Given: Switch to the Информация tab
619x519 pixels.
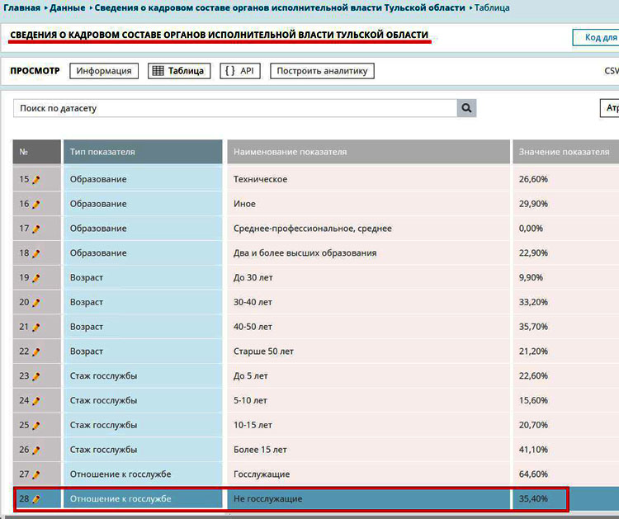Looking at the screenshot, I should (104, 71).
